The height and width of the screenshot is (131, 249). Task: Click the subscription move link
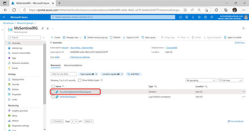65,48
